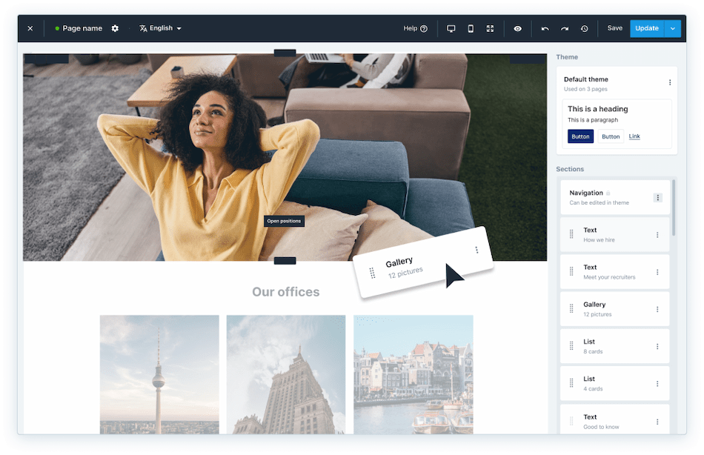Switch to mobile preview mode
Screen dimensions: 704x455
471,28
